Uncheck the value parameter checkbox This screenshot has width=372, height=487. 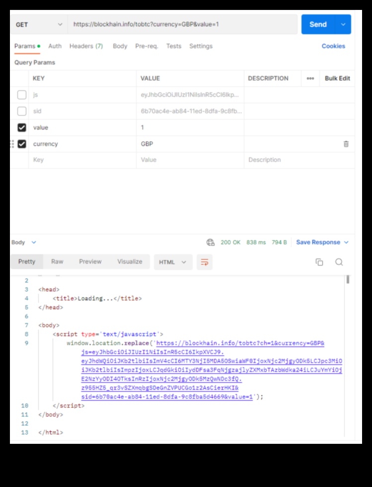coord(22,128)
